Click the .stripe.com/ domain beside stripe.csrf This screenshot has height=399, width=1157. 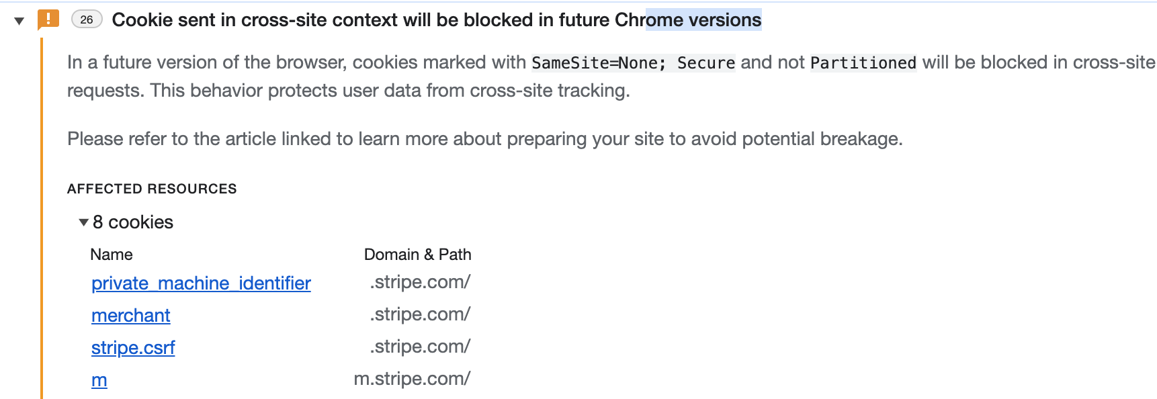(420, 347)
